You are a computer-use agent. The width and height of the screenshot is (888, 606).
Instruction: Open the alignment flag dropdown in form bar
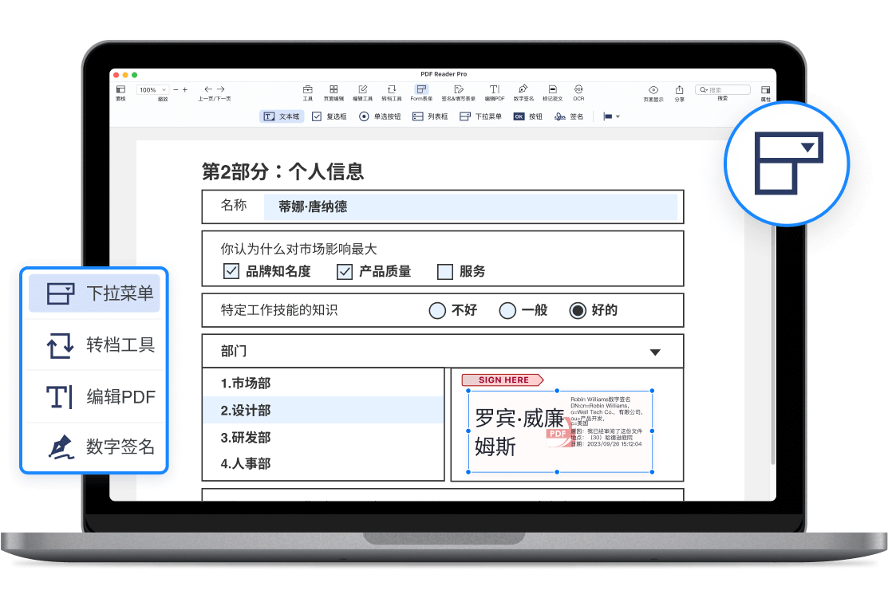click(611, 116)
